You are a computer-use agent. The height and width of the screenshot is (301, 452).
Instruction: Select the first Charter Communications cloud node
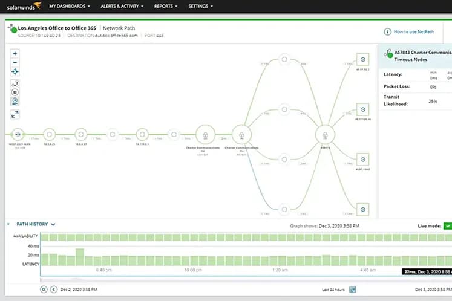[x=205, y=135]
